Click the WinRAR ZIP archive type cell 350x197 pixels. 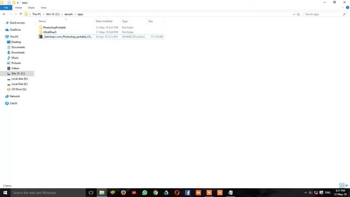pos(133,37)
